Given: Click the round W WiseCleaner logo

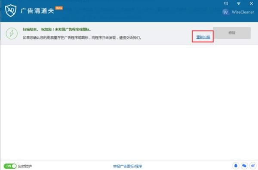Looking at the screenshot, I should [x=226, y=12].
